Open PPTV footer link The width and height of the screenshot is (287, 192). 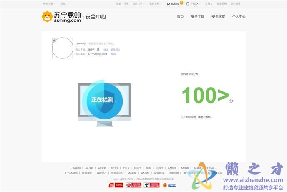pos(126,168)
